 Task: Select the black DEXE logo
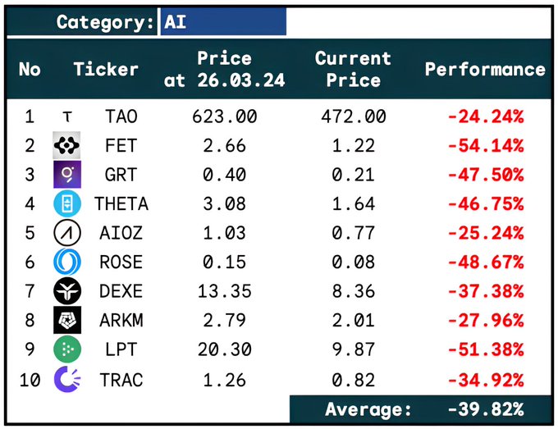pyautogui.click(x=66, y=291)
